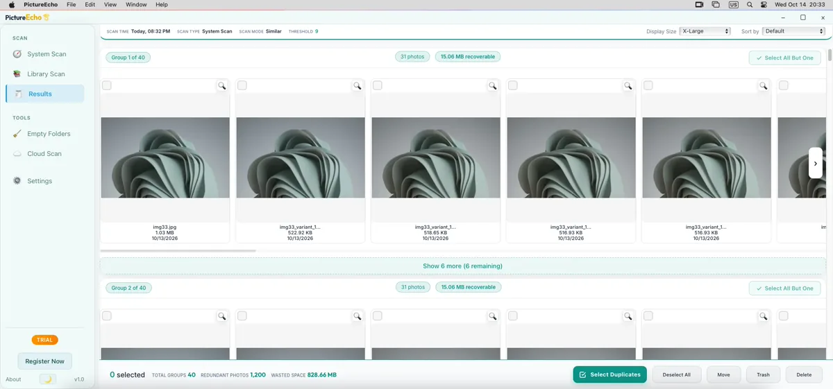Screen dimensions: 833x389
Task: Open the About link
Action: pos(13,379)
